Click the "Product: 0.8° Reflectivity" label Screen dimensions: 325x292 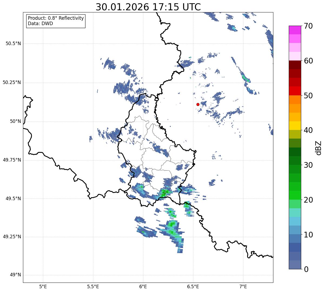click(x=56, y=18)
